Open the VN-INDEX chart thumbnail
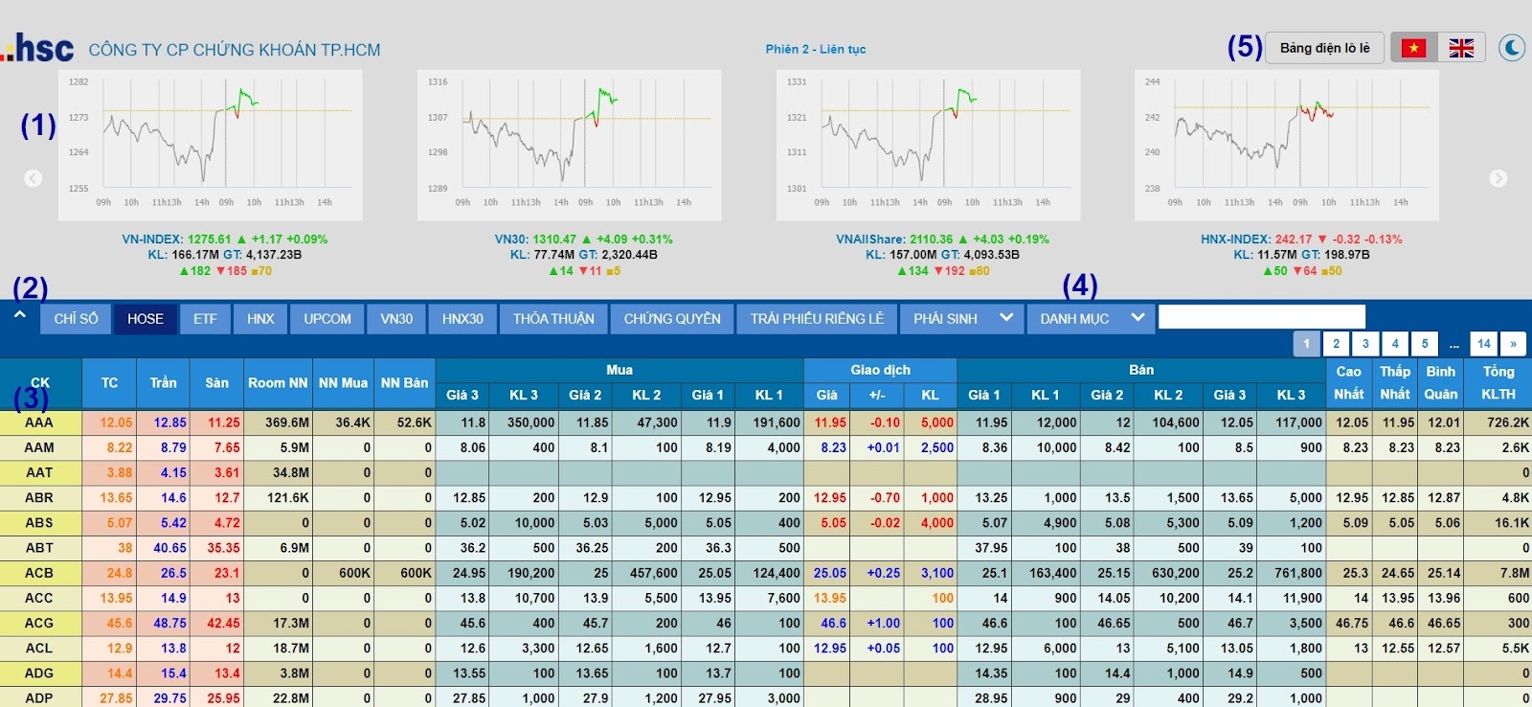 pyautogui.click(x=211, y=145)
